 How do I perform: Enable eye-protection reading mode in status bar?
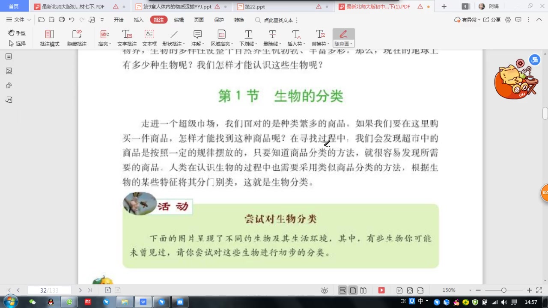click(325, 290)
